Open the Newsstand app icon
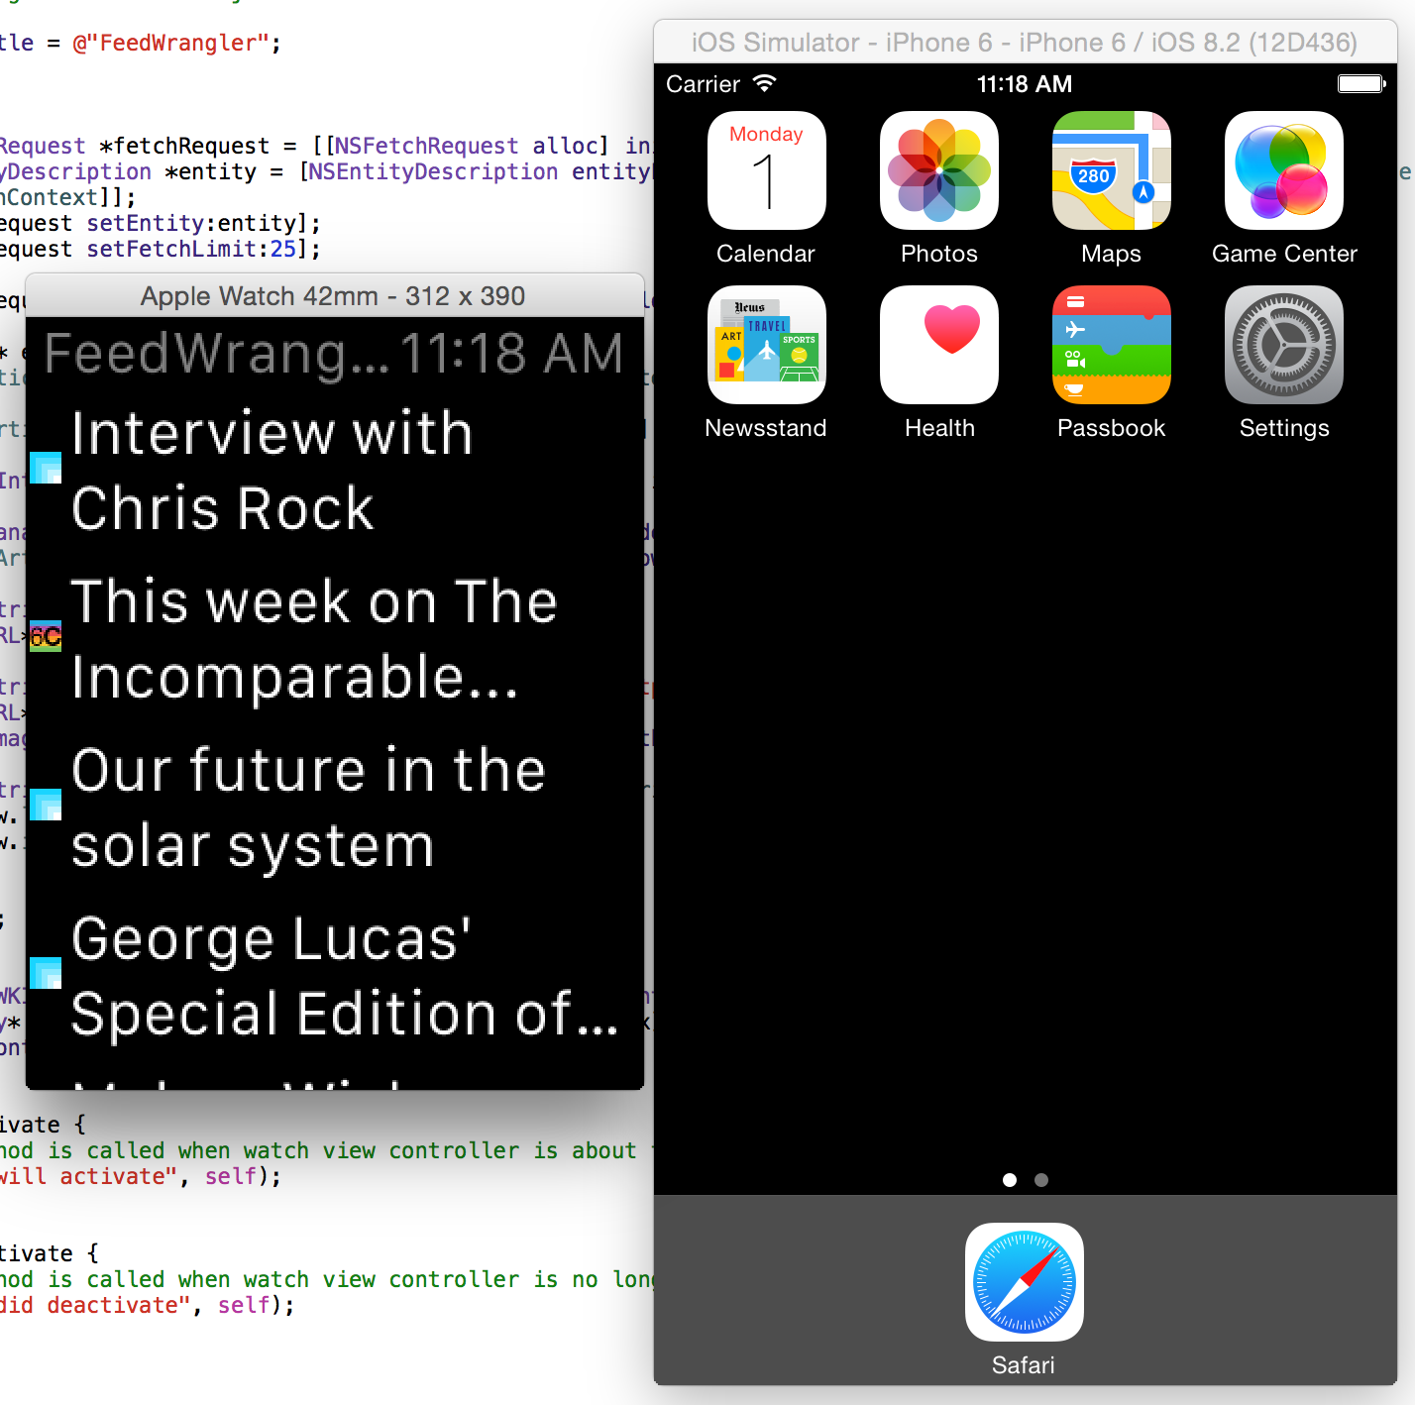Image resolution: width=1415 pixels, height=1405 pixels. coord(766,345)
